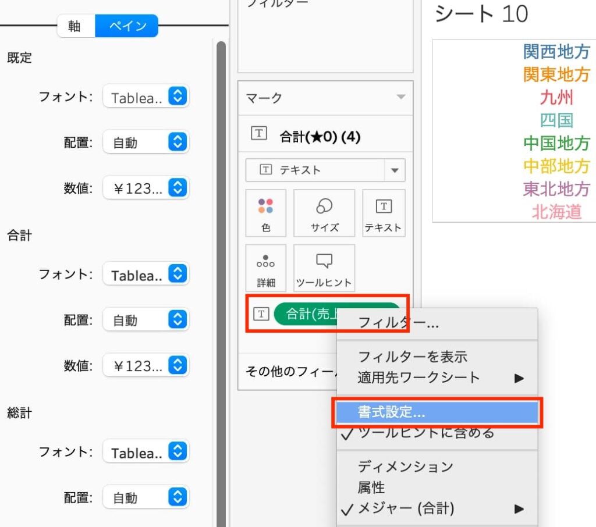Click the Tooltip (ツールヒント) marks button
Image resolution: width=596 pixels, height=527 pixels.
(x=324, y=268)
